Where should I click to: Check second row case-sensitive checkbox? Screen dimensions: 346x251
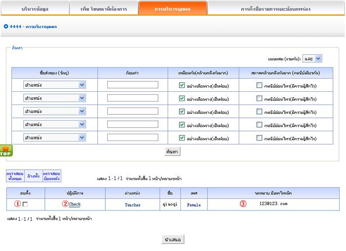pos(259,98)
